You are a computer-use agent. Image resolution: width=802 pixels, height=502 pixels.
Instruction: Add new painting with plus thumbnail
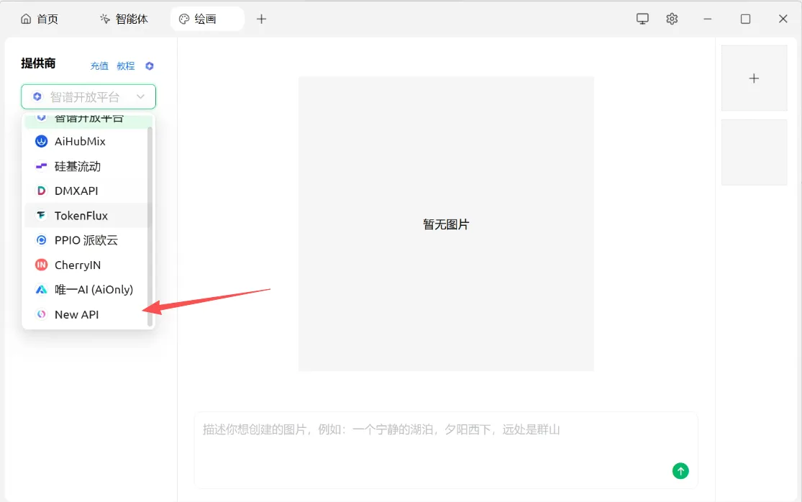754,78
